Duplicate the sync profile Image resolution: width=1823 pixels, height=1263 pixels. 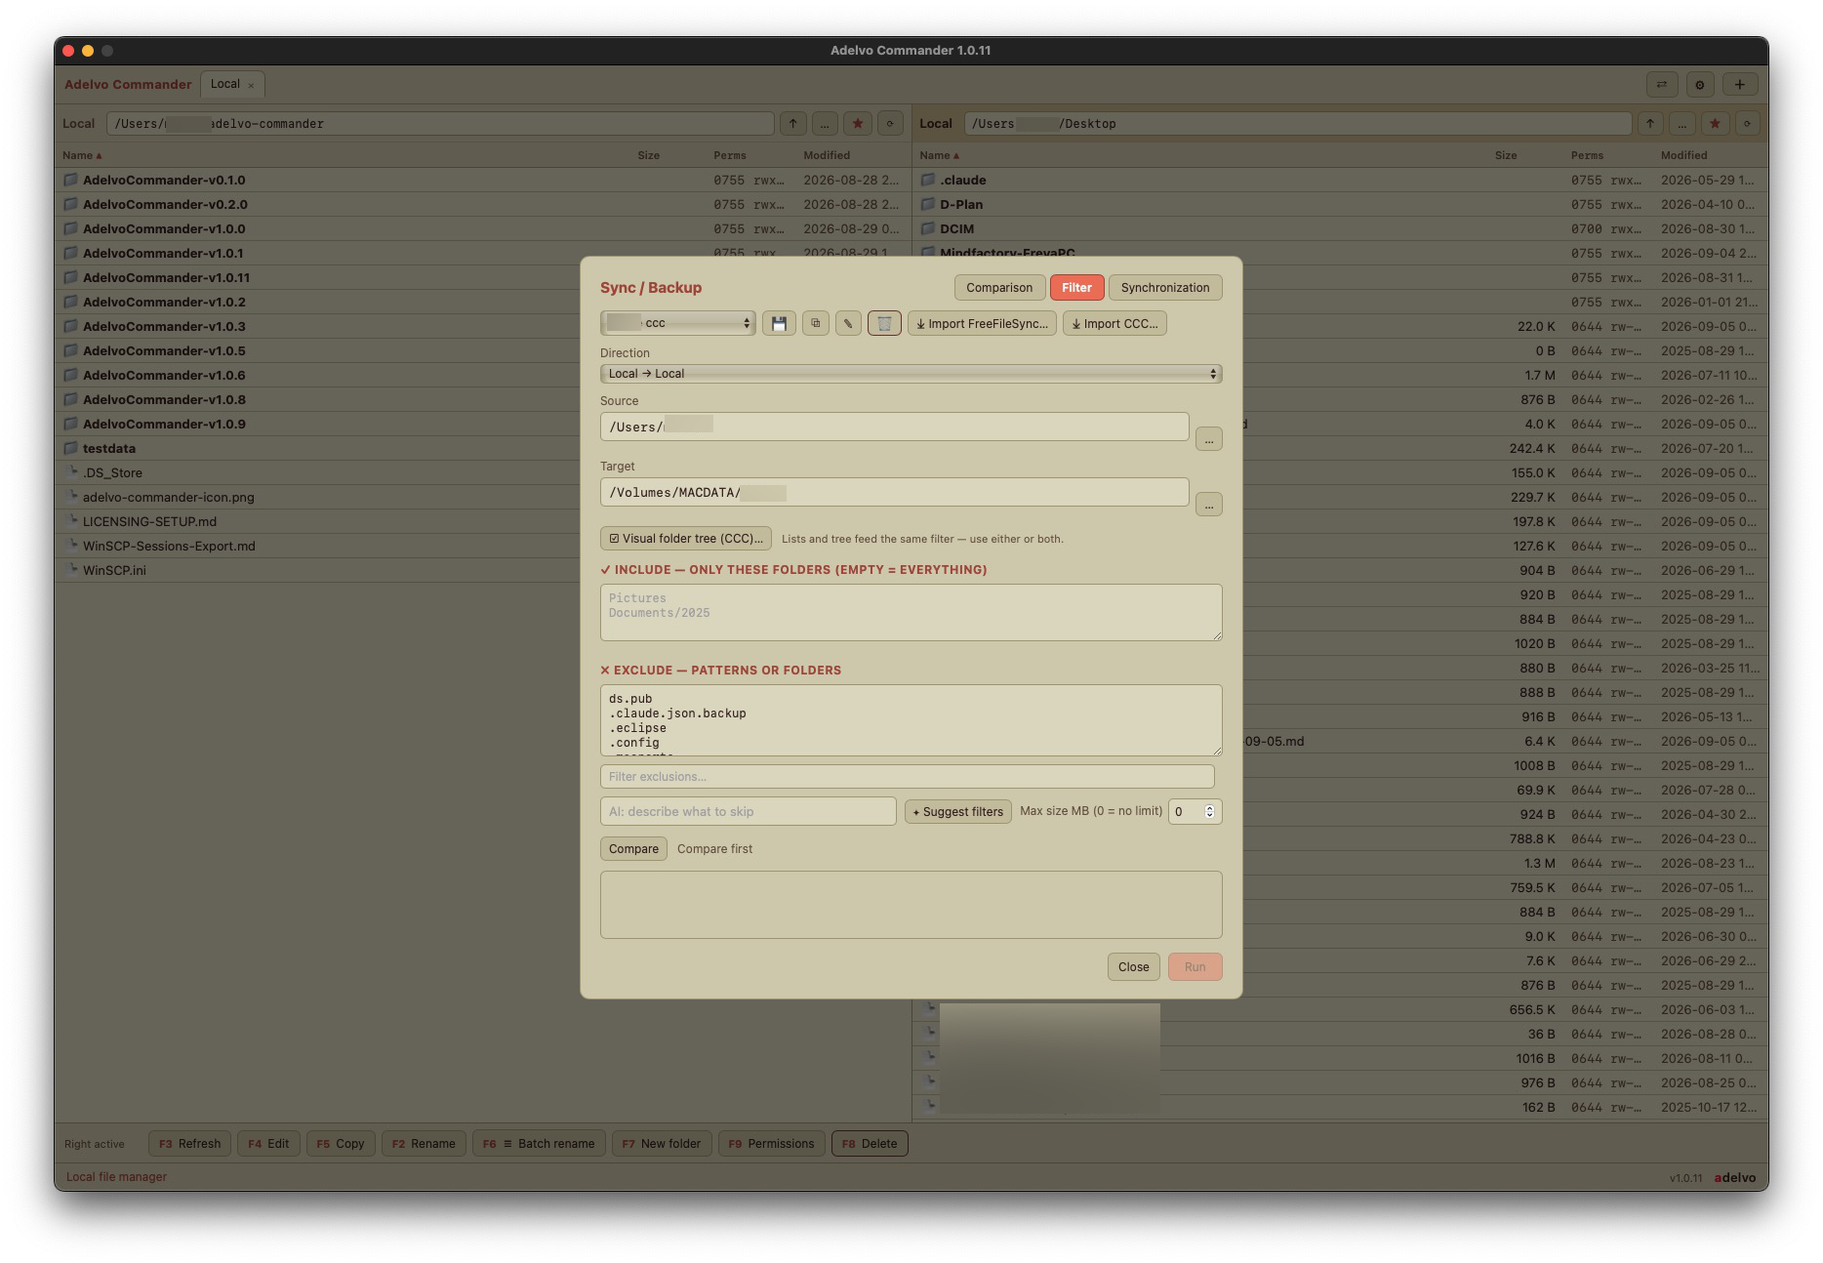click(x=815, y=323)
